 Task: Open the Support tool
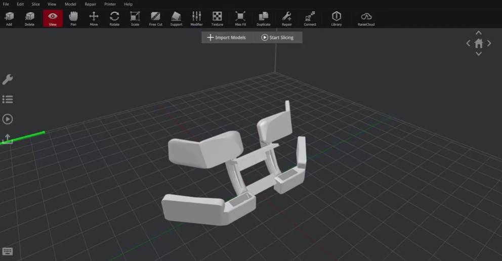[176, 19]
